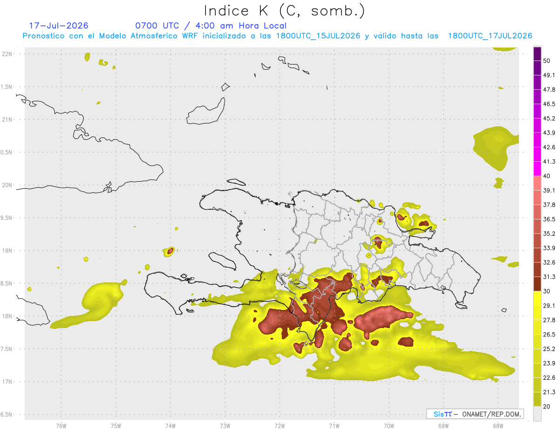The width and height of the screenshot is (559, 432).
Task: Select the colorbar value "33.9"
Action: [549, 248]
